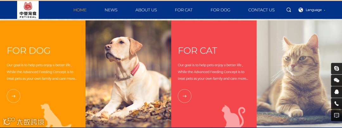This screenshot has width=342, height=128.
Task: Go to the HOME menu item
Action: 80,10
